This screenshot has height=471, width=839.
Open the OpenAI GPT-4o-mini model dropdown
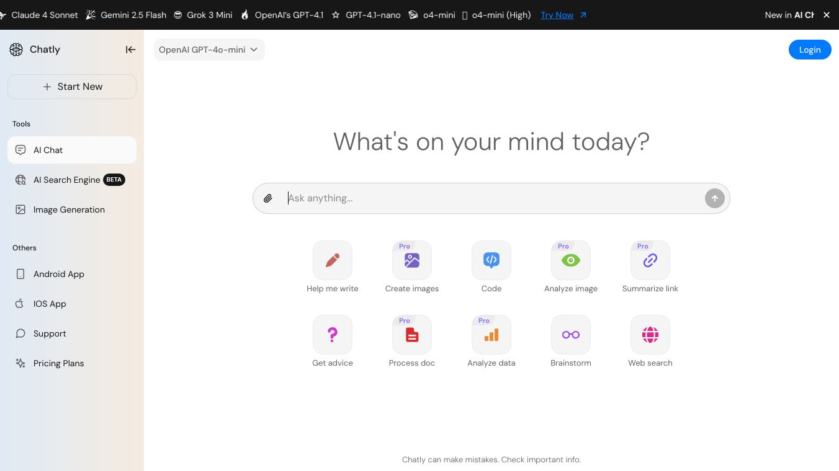[x=209, y=50]
